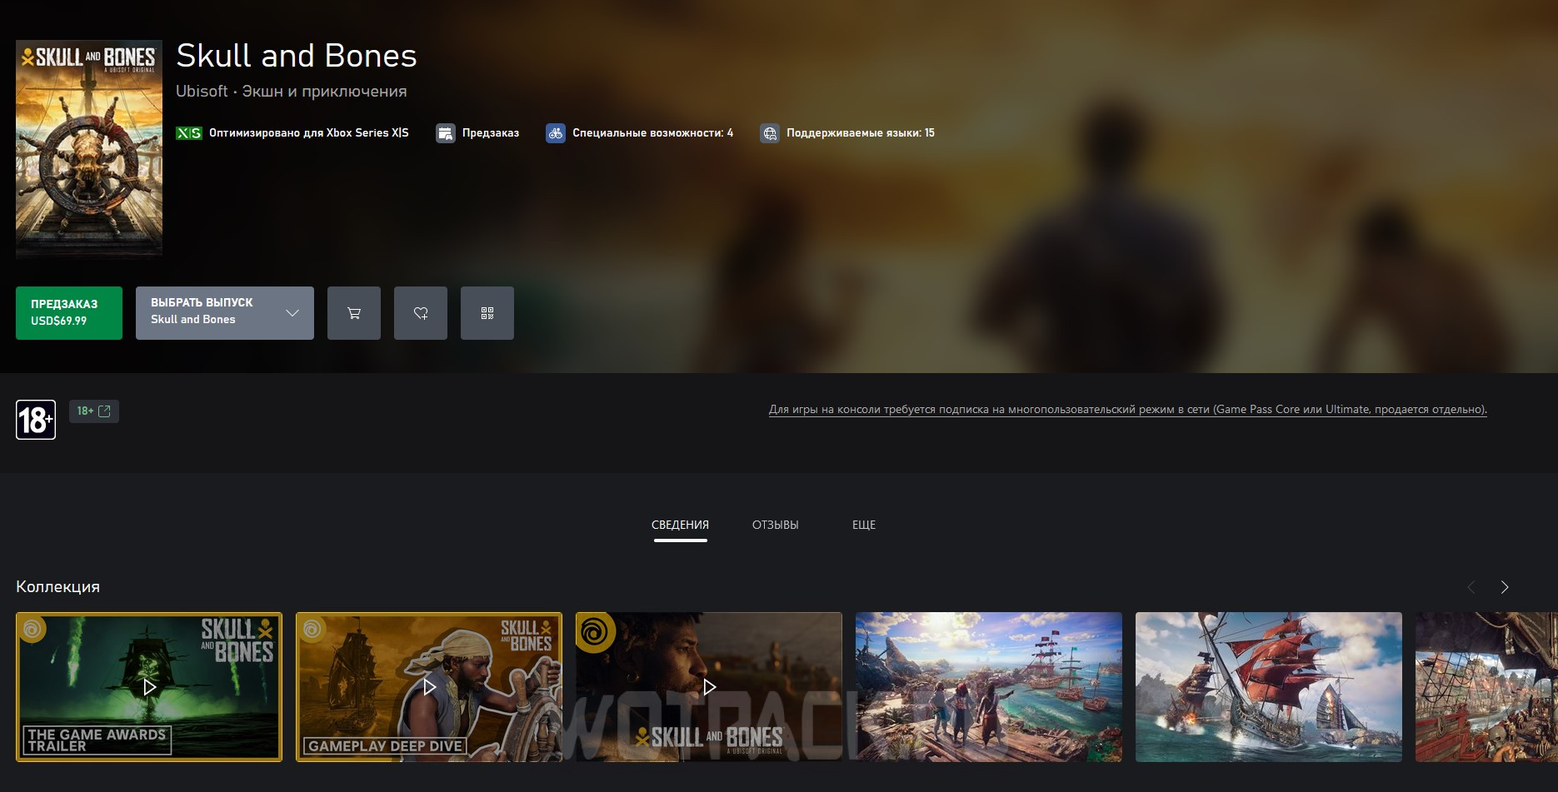Open the Еще tab
Viewport: 1558px width, 792px height.
click(x=864, y=525)
